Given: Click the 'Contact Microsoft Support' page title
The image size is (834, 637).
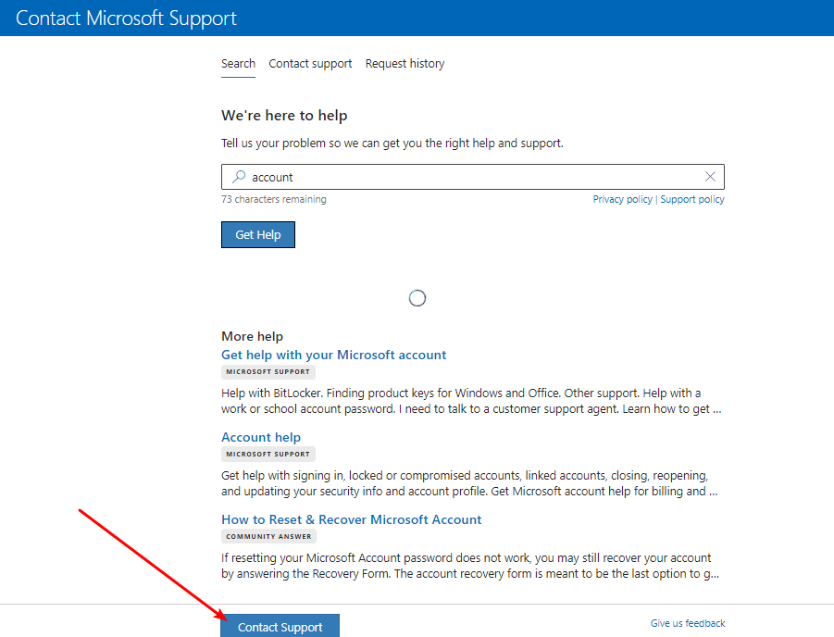Looking at the screenshot, I should pos(126,19).
